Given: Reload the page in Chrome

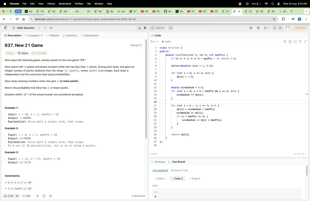Looking at the screenshot, I should (x=17, y=19).
